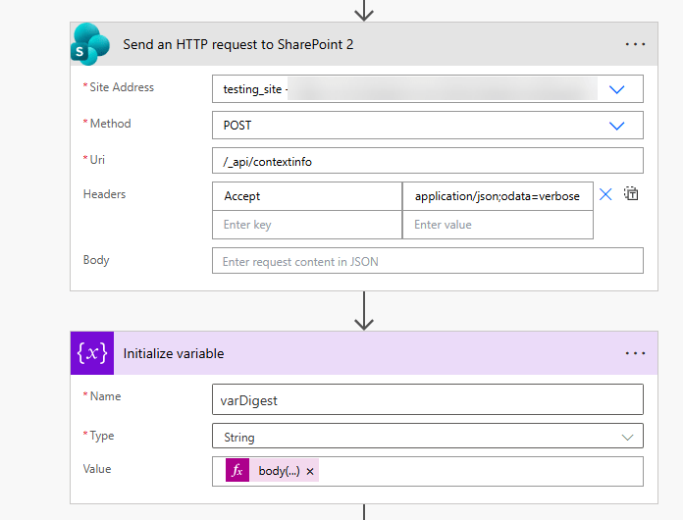Screen dimensions: 683x520
Task: Click the arrow connector between the two actions
Action: pos(364,311)
